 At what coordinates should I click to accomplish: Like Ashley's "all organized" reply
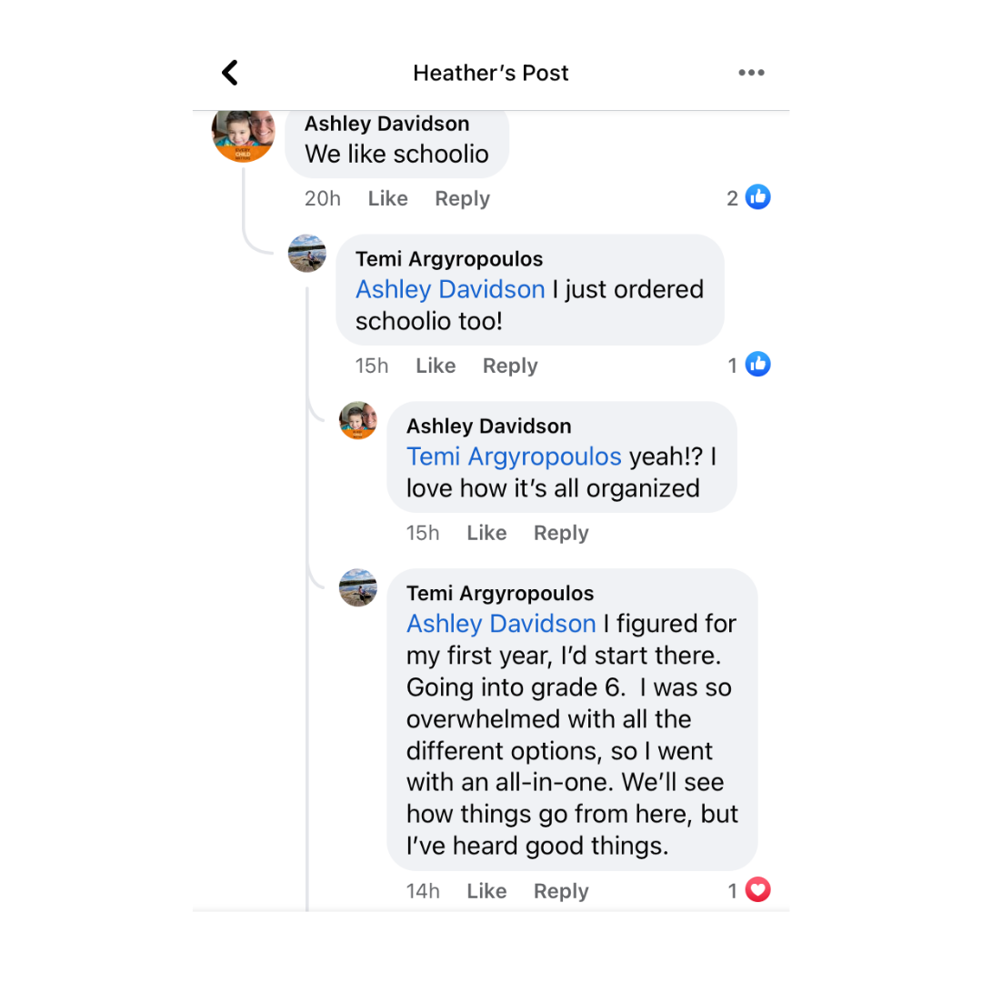point(486,533)
